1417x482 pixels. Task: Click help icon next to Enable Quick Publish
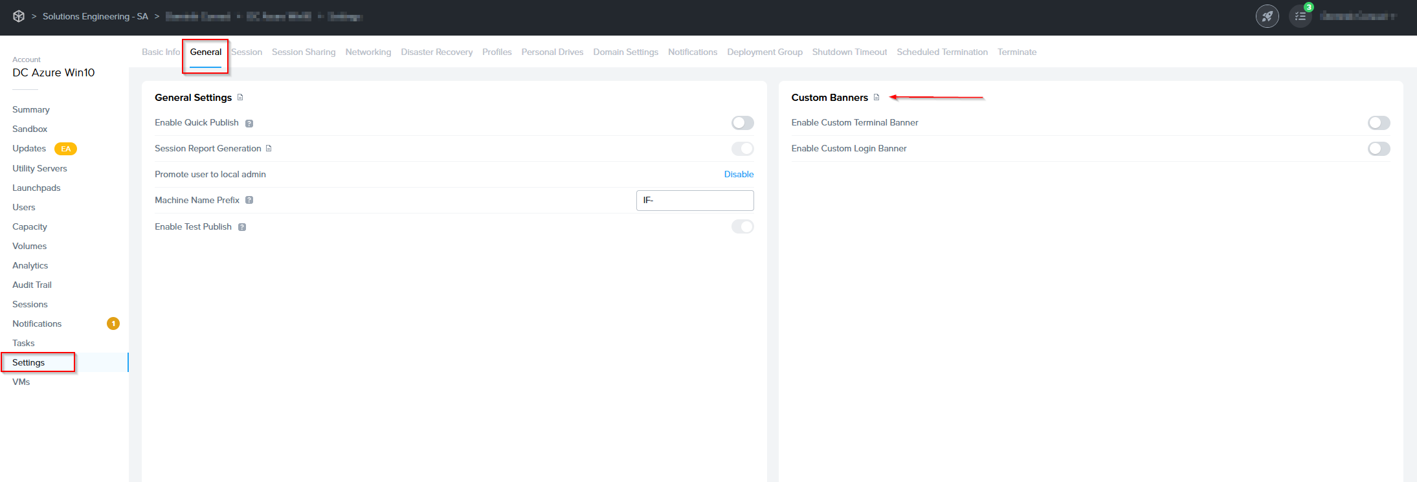tap(249, 124)
